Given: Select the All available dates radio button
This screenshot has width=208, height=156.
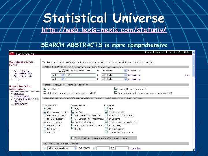Looking at the screenshot, I should [x=45, y=148].
